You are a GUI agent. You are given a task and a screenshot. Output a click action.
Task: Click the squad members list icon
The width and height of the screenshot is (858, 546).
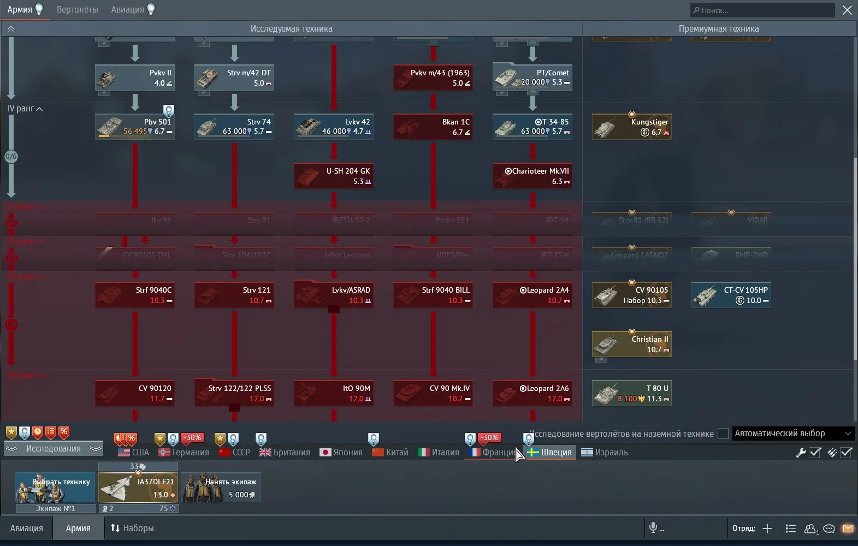790,529
